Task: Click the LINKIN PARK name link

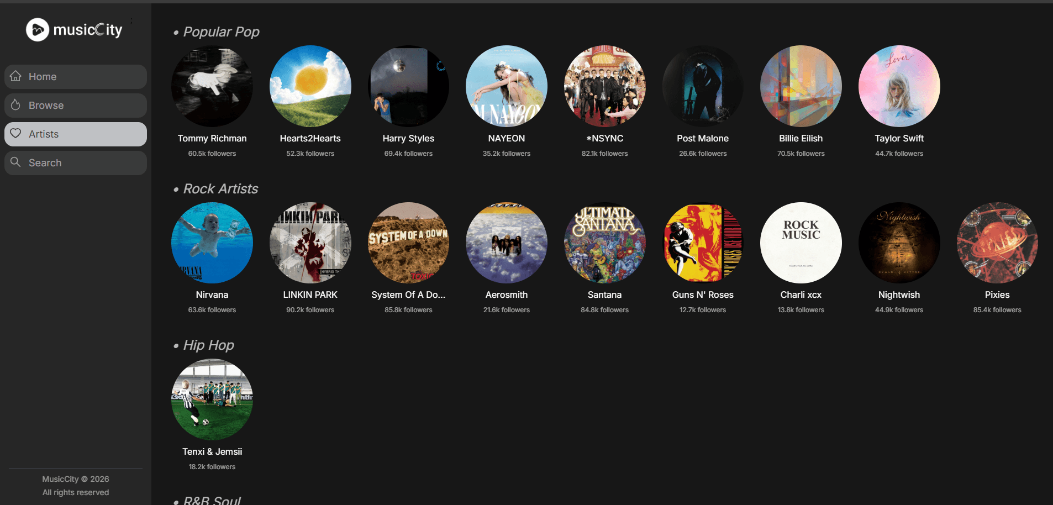Action: pos(310,294)
